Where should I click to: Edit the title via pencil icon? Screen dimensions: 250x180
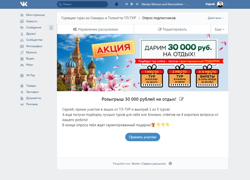182,99
